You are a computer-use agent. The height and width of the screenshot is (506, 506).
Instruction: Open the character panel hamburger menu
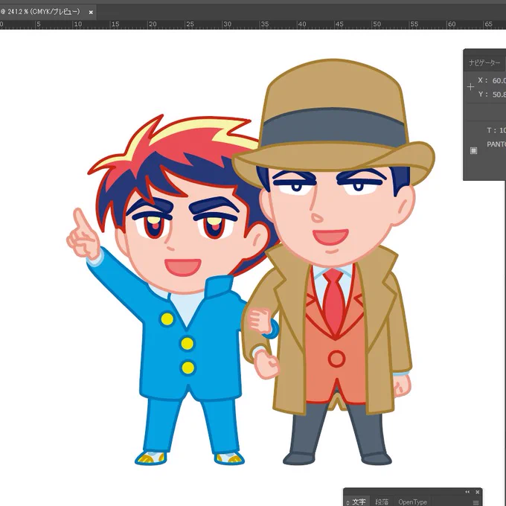(475, 502)
